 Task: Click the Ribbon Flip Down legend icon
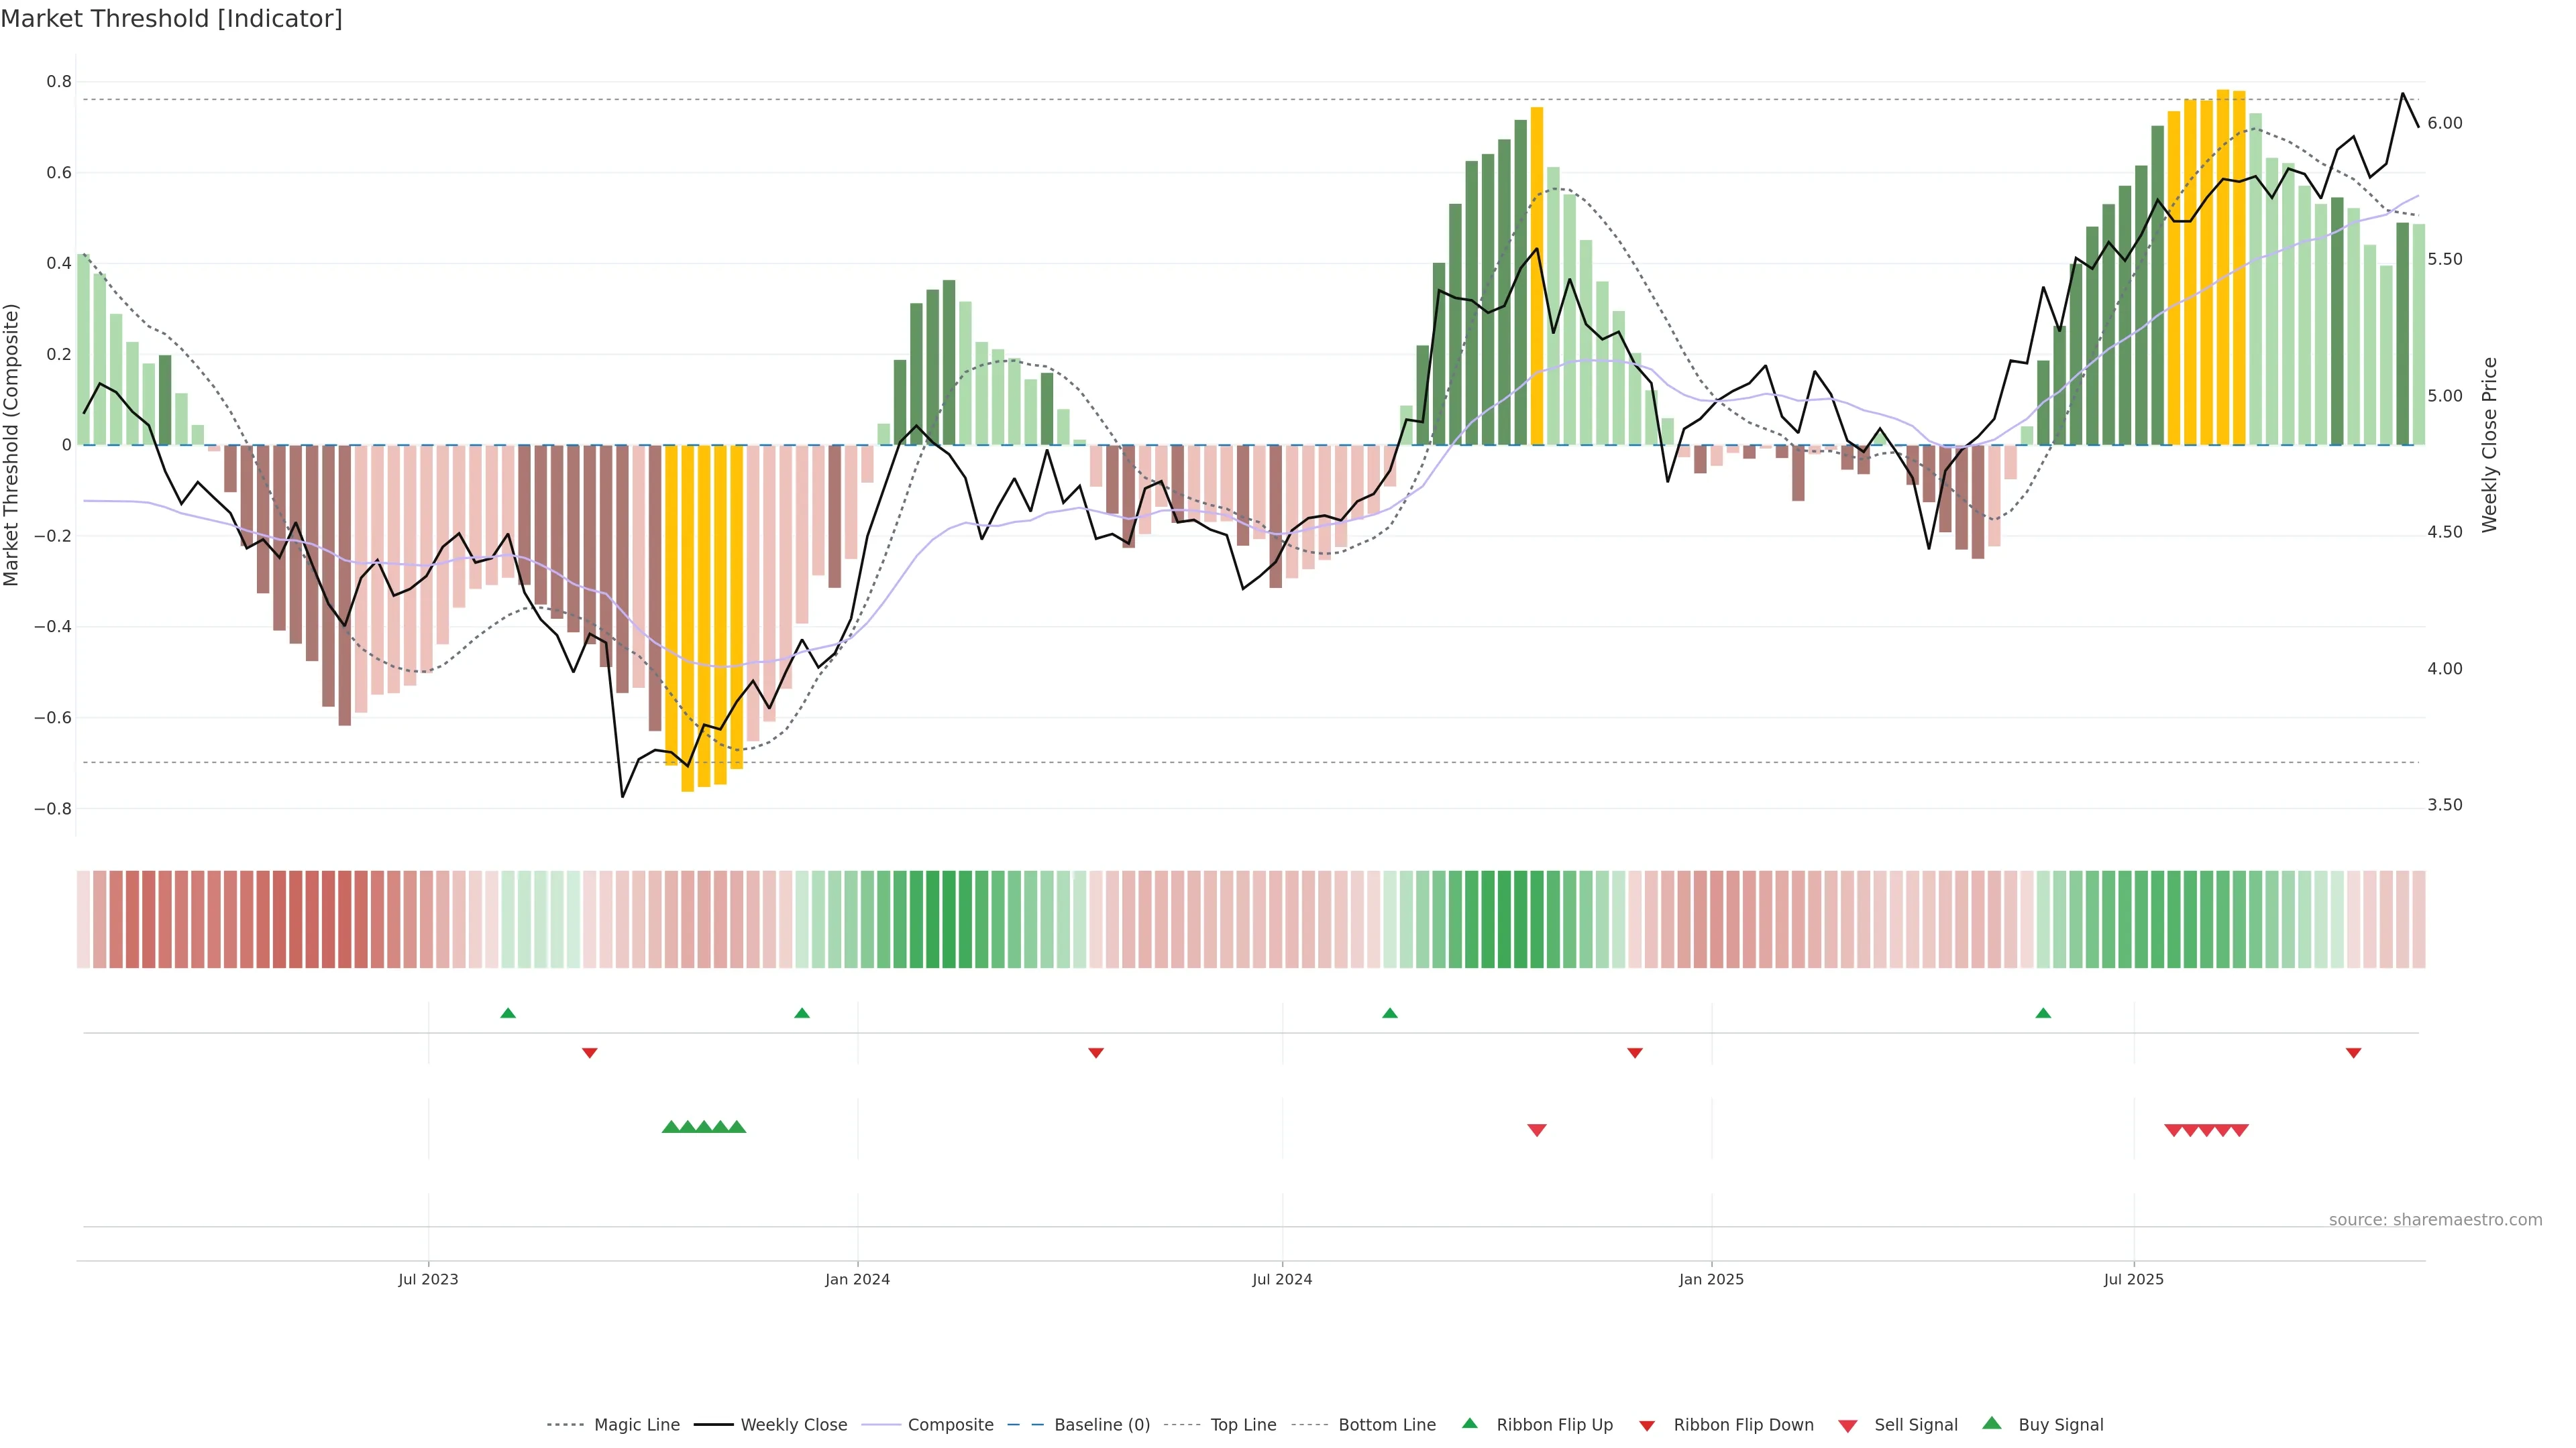click(1647, 1425)
